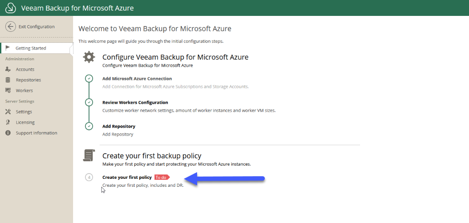469x223 pixels.
Task: Go to the Licensing sidebar page
Action: [x=25, y=122]
